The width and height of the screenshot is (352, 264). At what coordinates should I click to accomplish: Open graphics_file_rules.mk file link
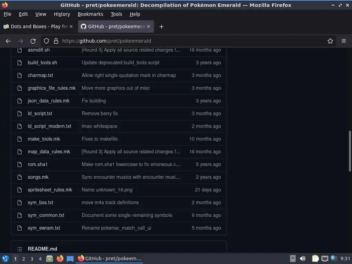pyautogui.click(x=52, y=88)
